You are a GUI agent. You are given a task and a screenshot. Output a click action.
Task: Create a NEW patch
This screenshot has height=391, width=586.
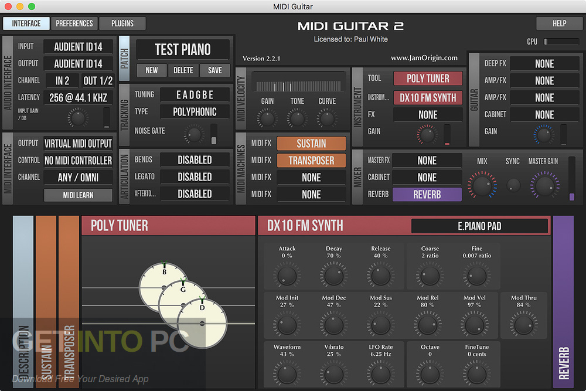click(x=151, y=70)
